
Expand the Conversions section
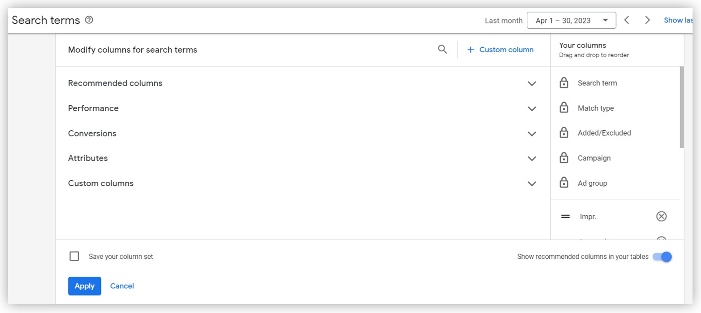point(302,133)
